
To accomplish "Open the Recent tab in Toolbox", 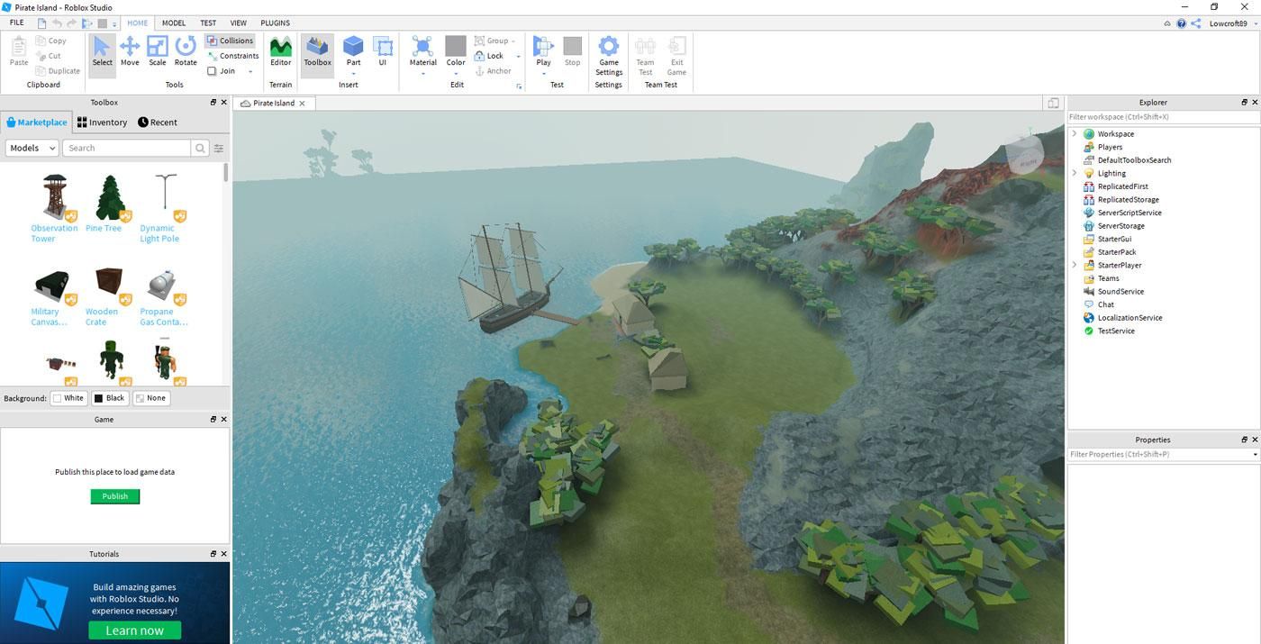I will [158, 122].
